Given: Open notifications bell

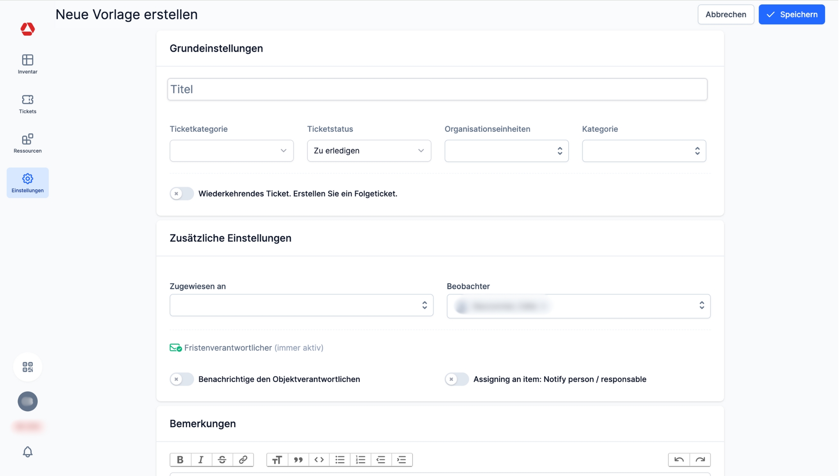Looking at the screenshot, I should [x=27, y=452].
